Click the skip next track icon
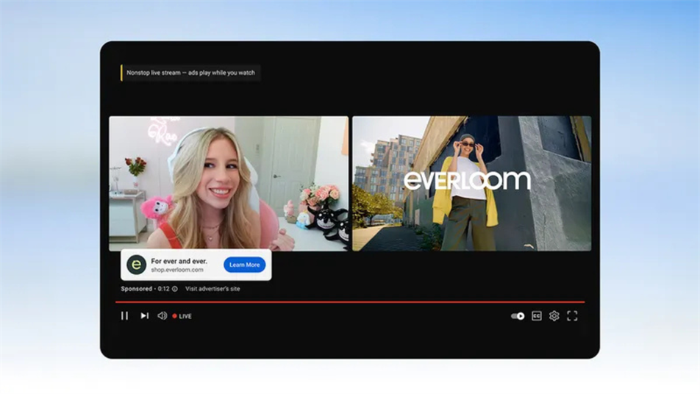 pyautogui.click(x=145, y=316)
